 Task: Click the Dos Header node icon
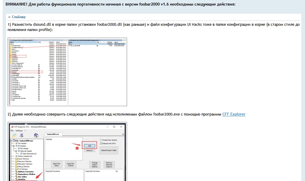pos(16,143)
